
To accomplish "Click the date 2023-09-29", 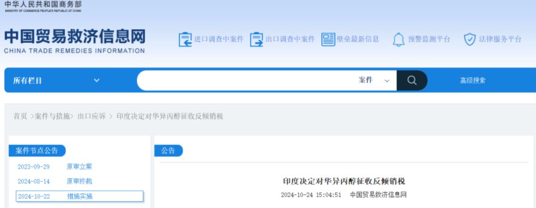I will tap(34, 167).
